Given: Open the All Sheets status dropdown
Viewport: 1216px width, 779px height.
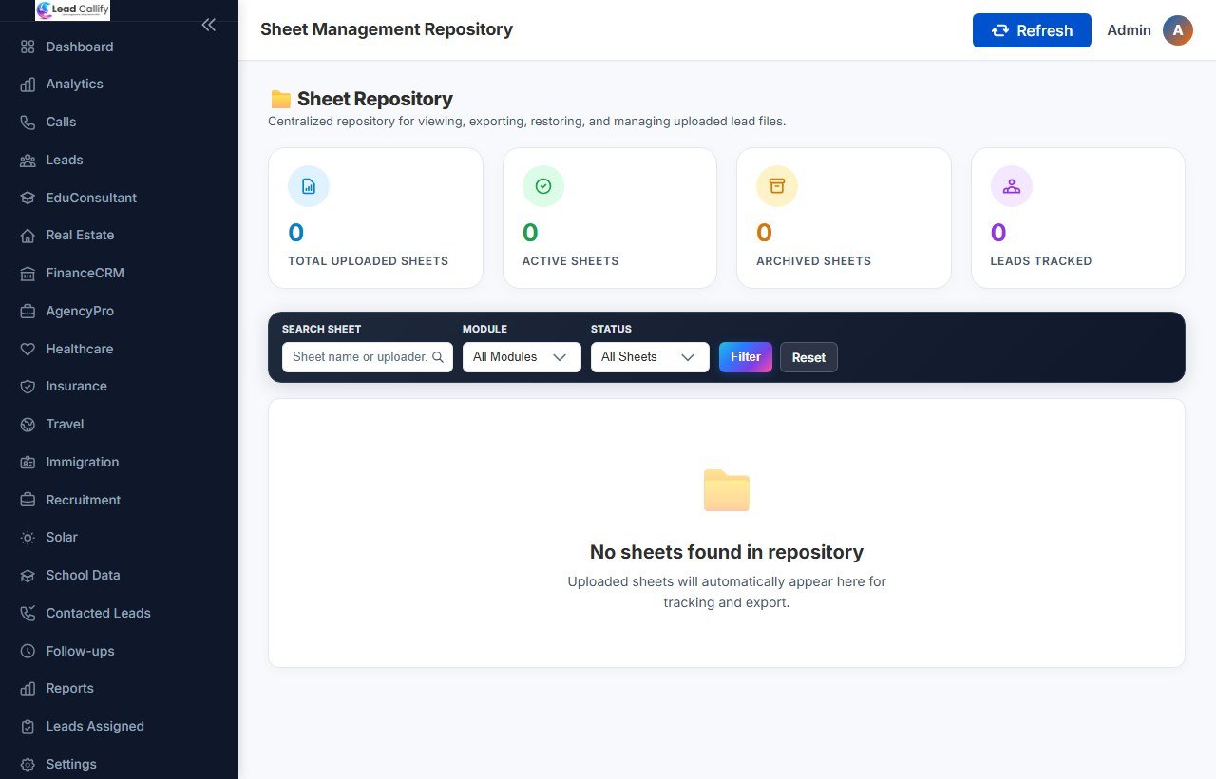Looking at the screenshot, I should pos(650,357).
